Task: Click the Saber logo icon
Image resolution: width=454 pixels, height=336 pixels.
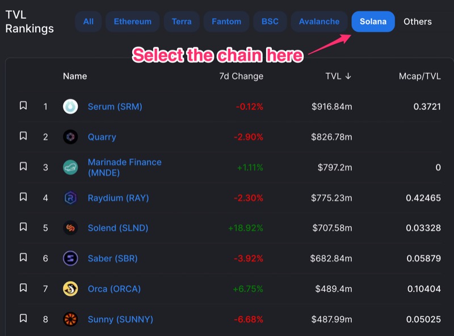Action: point(70,258)
